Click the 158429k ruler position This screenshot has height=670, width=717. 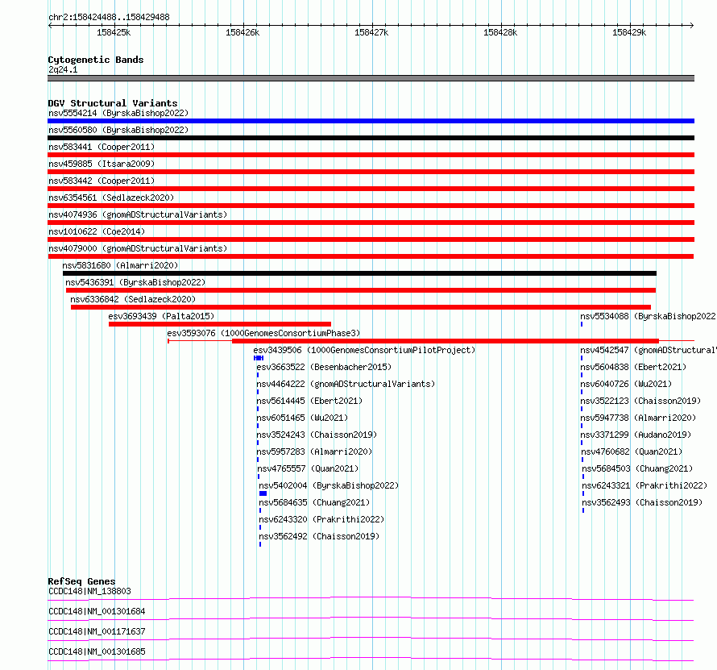click(x=629, y=32)
